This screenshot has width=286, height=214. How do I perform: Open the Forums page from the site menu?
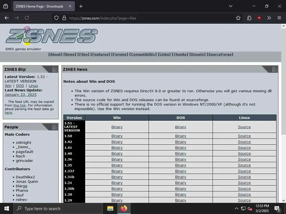(120, 54)
